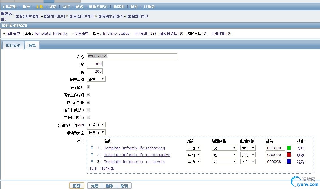Viewport: 320px width, 189px height.
Task: Click the color code field C80000
Action: pyautogui.click(x=276, y=155)
